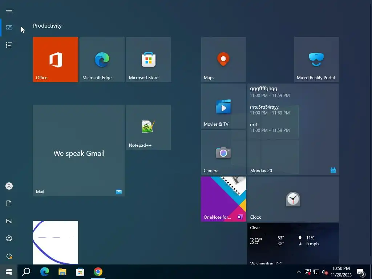Open OneNote for Windows tile

[223, 199]
